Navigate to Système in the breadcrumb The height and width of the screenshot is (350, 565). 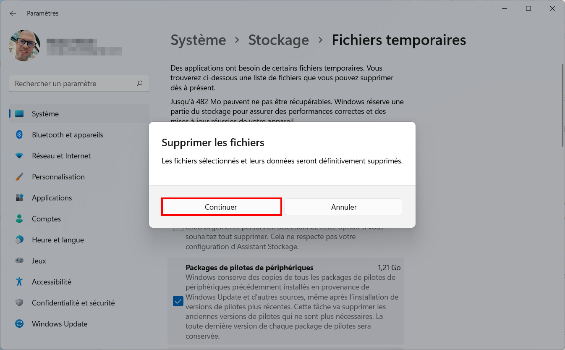pyautogui.click(x=198, y=40)
